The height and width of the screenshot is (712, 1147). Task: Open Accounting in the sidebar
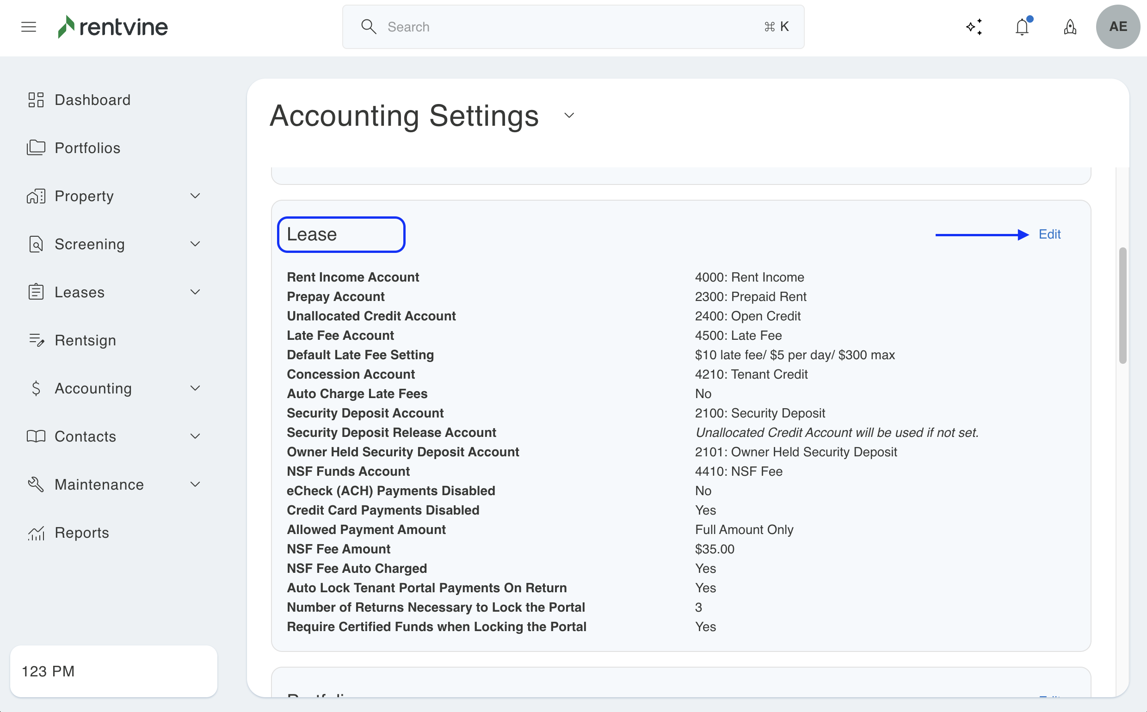pos(93,388)
